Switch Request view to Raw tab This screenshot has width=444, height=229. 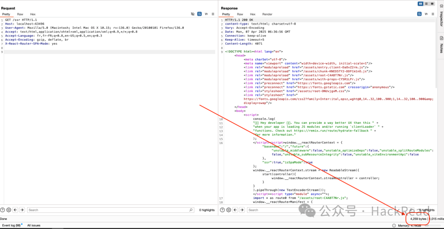click(x=20, y=14)
